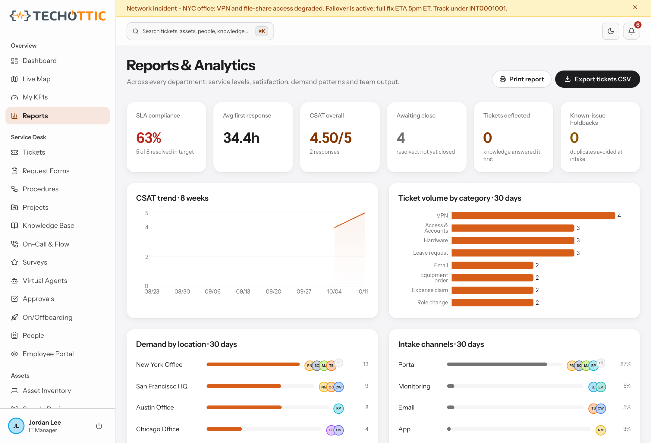Screen dimensions: 651x443
Task: Click the +1 avatar overflow on New York Office
Action: [339, 363]
